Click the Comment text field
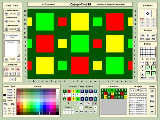This screenshot has width=160, height=120. coord(11,49)
